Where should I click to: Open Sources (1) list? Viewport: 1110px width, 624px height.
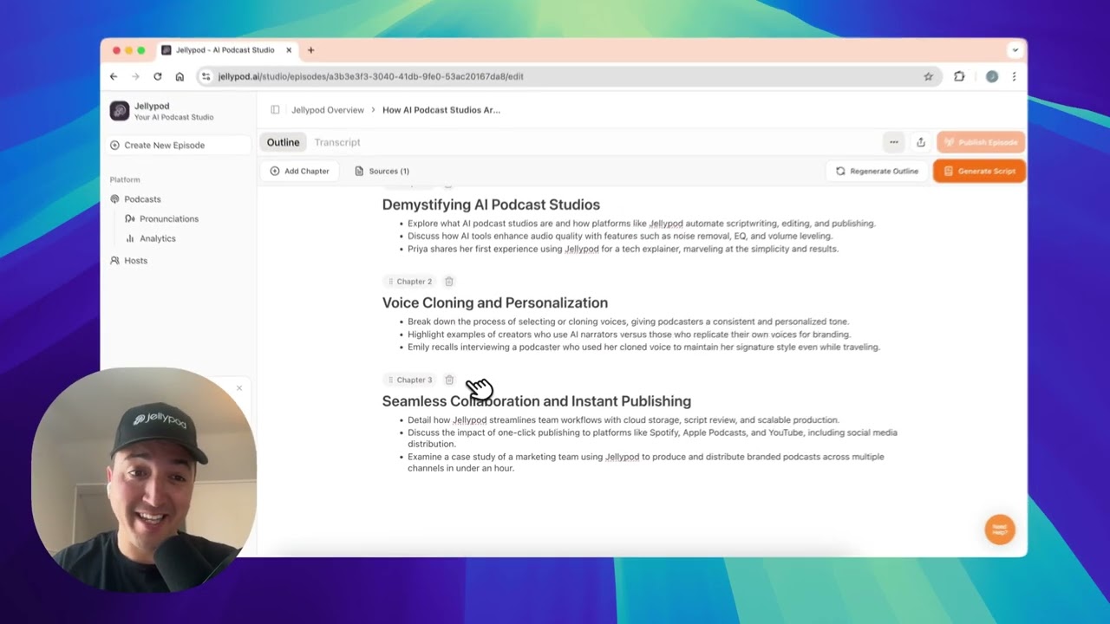(382, 171)
